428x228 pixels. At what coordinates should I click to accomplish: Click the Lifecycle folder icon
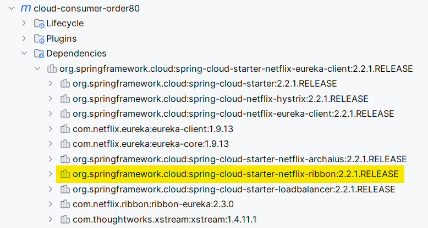39,24
